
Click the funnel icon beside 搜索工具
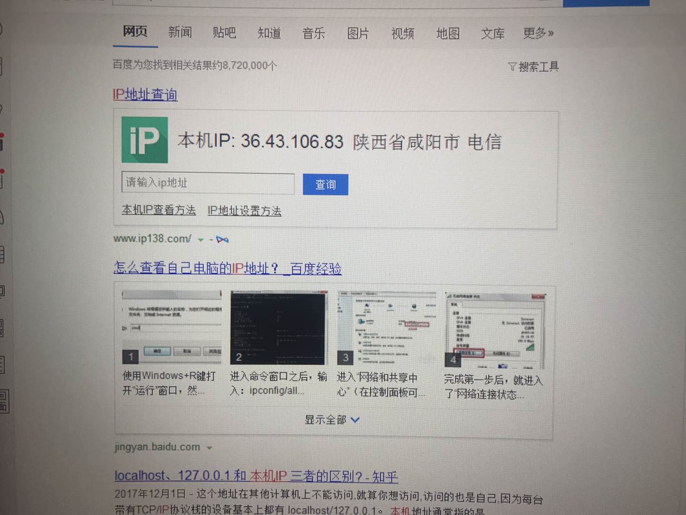click(x=512, y=67)
